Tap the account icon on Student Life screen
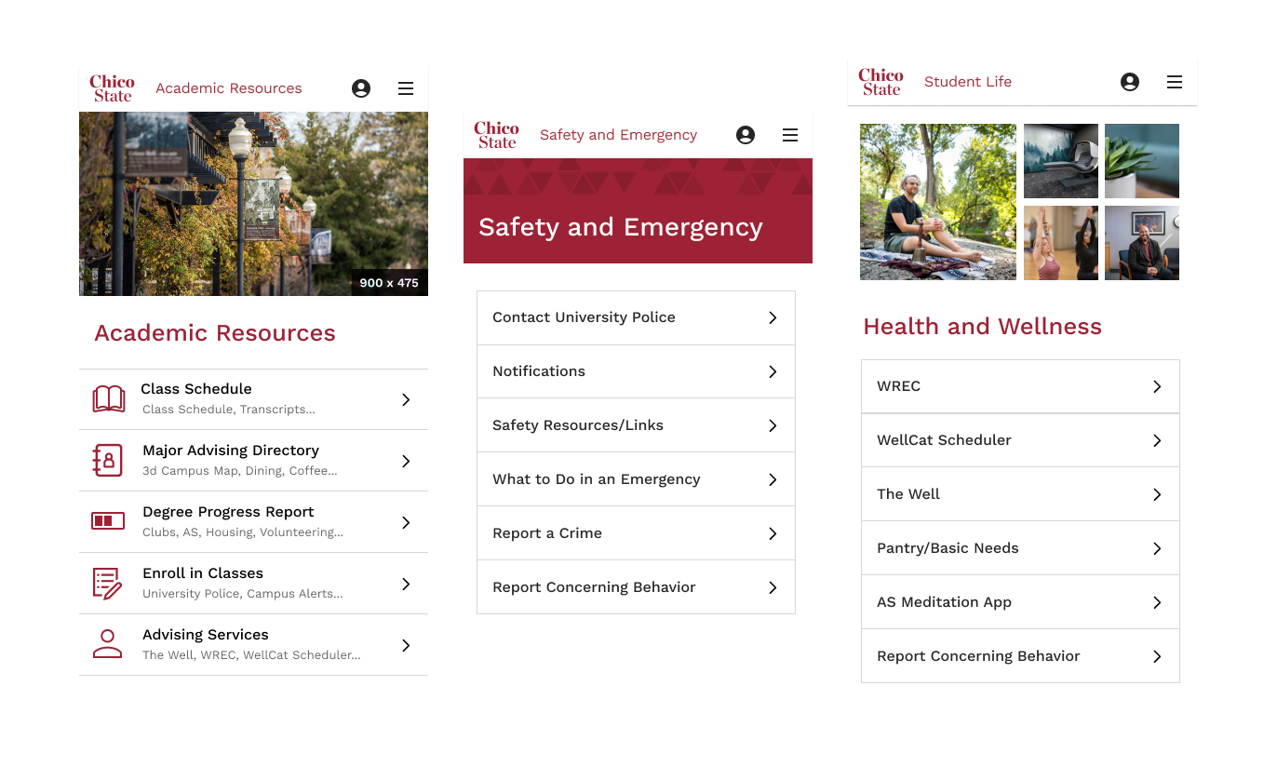Image resolution: width=1277 pixels, height=767 pixels. pyautogui.click(x=1129, y=82)
